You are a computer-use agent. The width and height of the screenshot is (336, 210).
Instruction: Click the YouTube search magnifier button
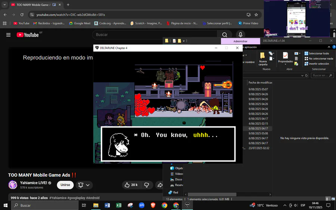point(224,35)
